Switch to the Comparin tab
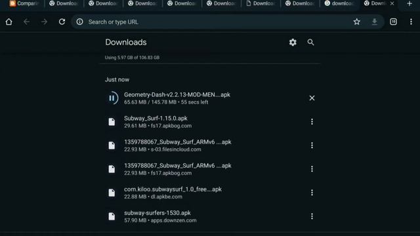Screen dimensions: 420x236 point(24,3)
